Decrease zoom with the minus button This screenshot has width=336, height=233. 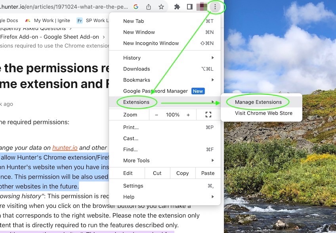click(157, 115)
